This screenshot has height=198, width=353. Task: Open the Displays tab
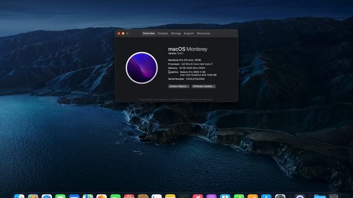163,33
